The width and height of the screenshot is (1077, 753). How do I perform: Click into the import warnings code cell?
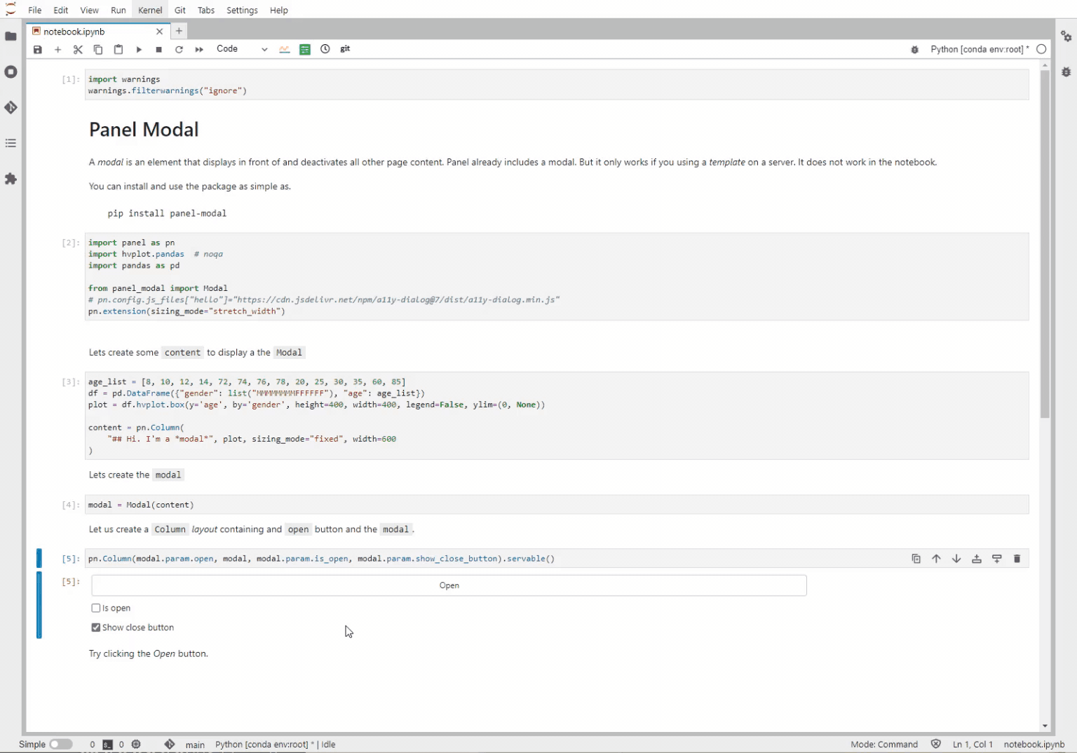tap(557, 85)
